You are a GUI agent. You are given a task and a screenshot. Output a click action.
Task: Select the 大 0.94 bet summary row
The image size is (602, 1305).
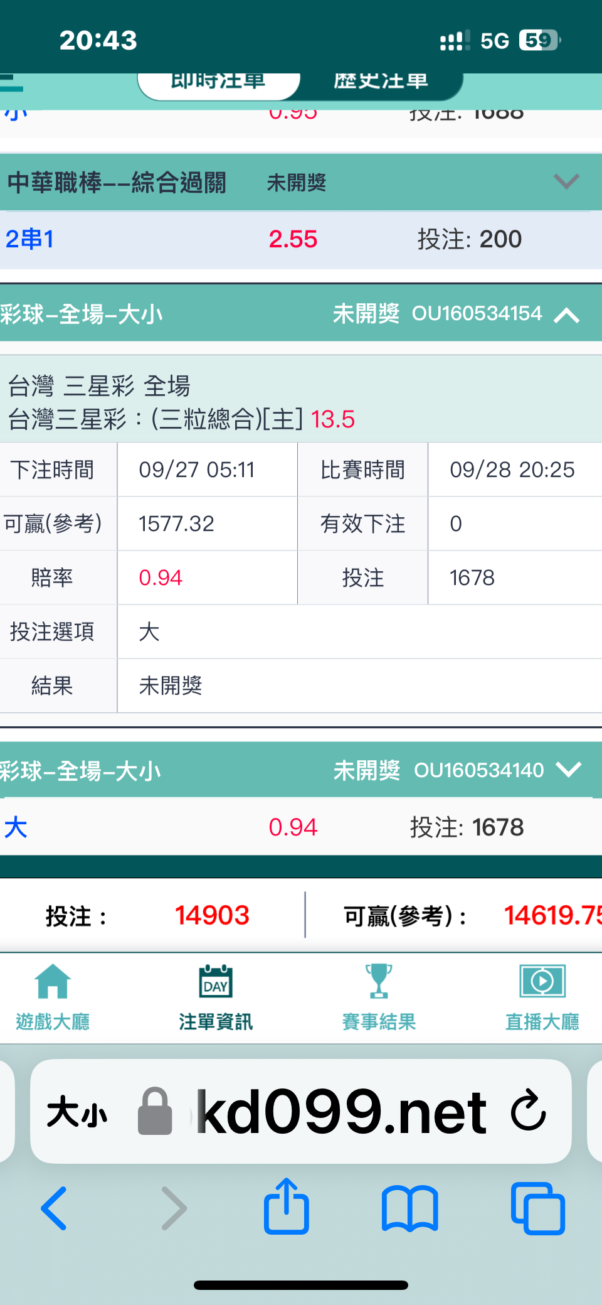[x=301, y=827]
